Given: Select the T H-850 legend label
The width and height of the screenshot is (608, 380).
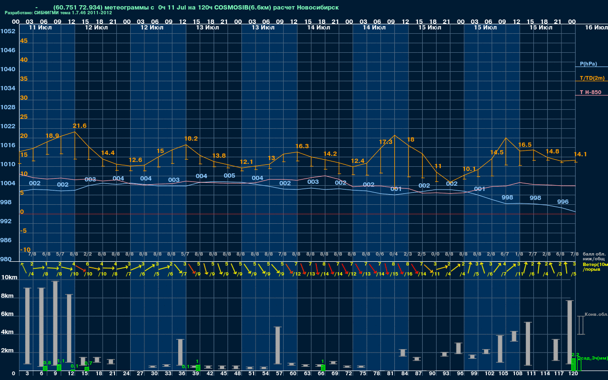Looking at the screenshot, I should pos(590,92).
